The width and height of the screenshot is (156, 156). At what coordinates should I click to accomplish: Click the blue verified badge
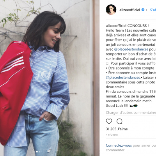143,10
